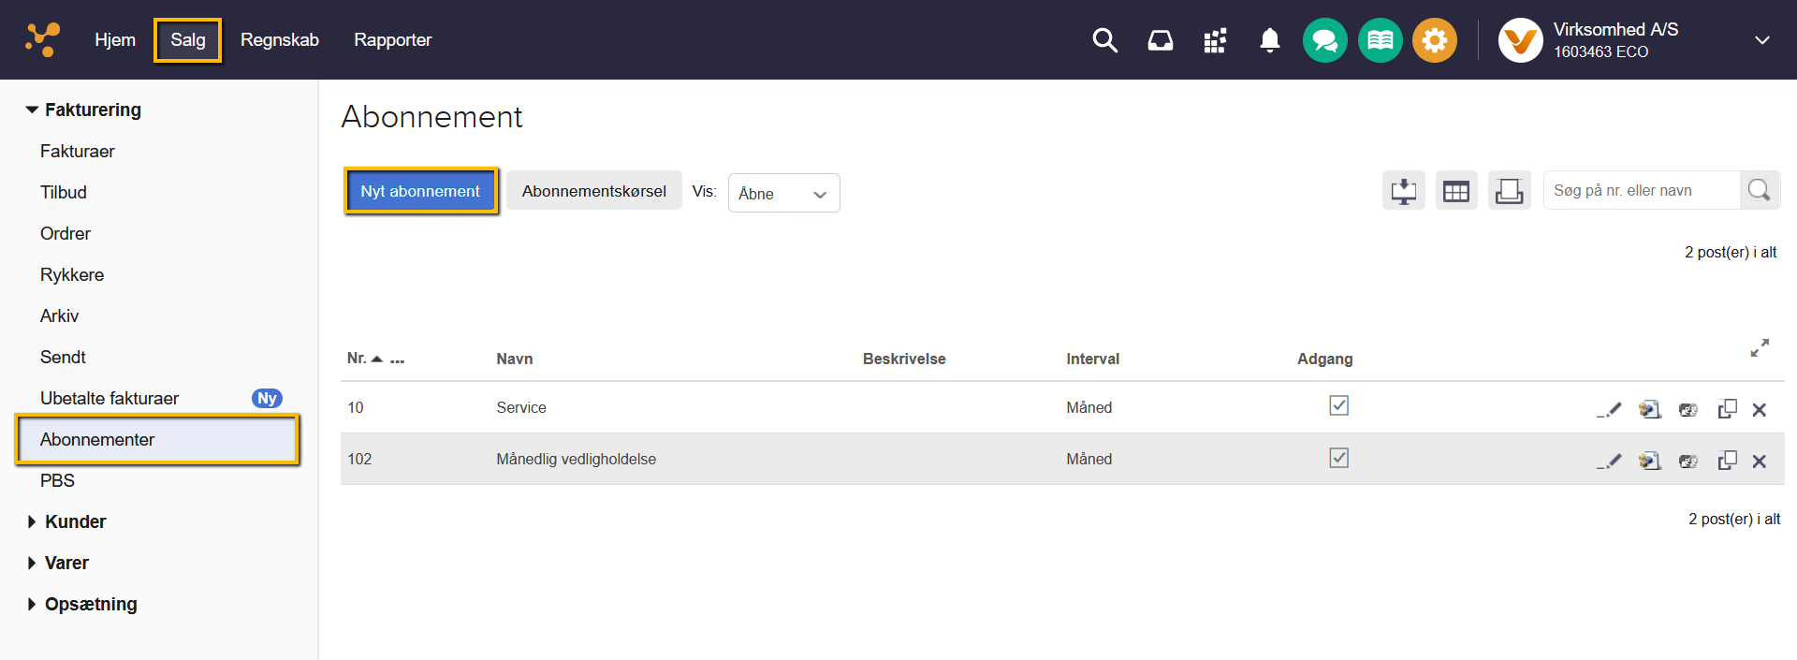Screen dimensions: 1797x660
Task: Switch to the Regnskab menu
Action: point(279,40)
